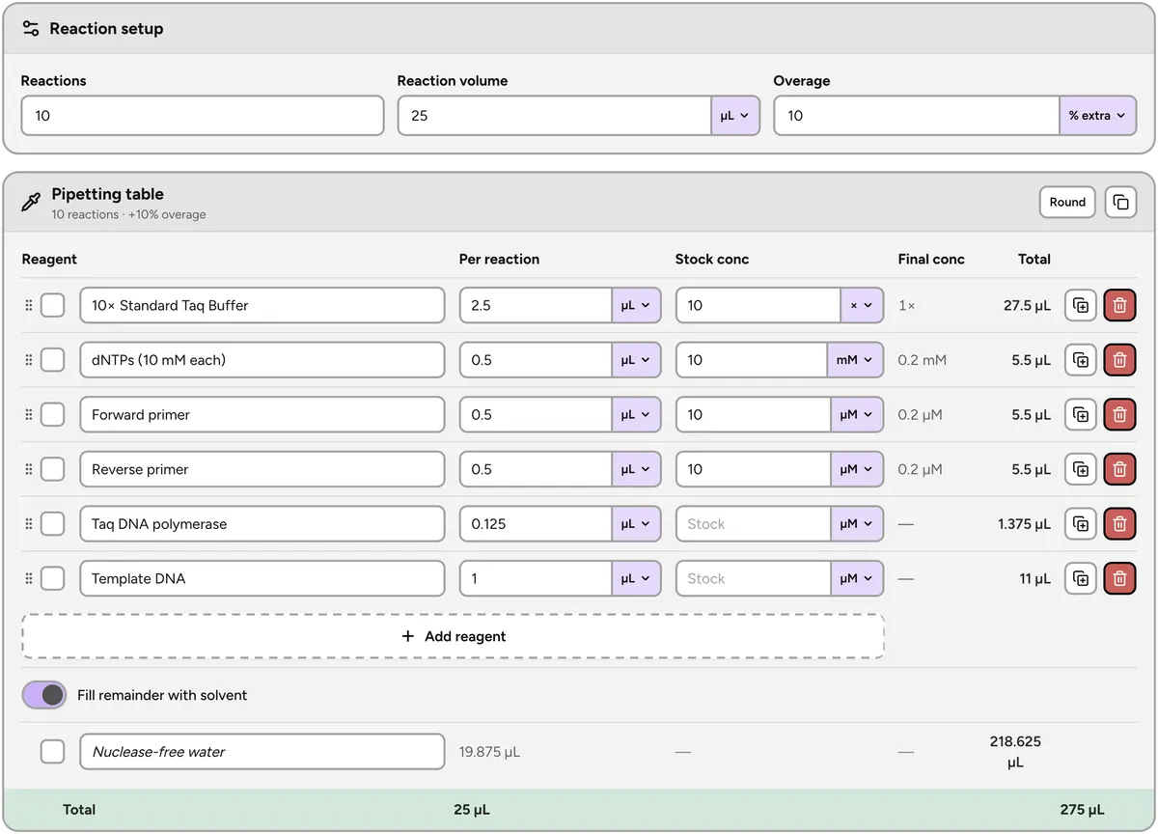Copy the pipetting table with the copy icon
Viewport: 1158px width, 834px height.
tap(1120, 202)
